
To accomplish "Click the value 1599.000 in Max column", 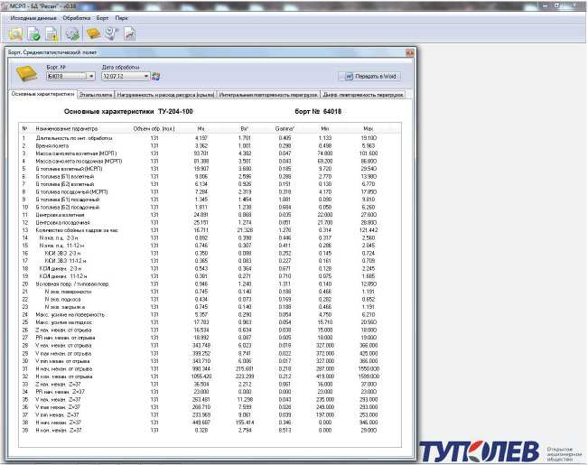I will tap(369, 377).
